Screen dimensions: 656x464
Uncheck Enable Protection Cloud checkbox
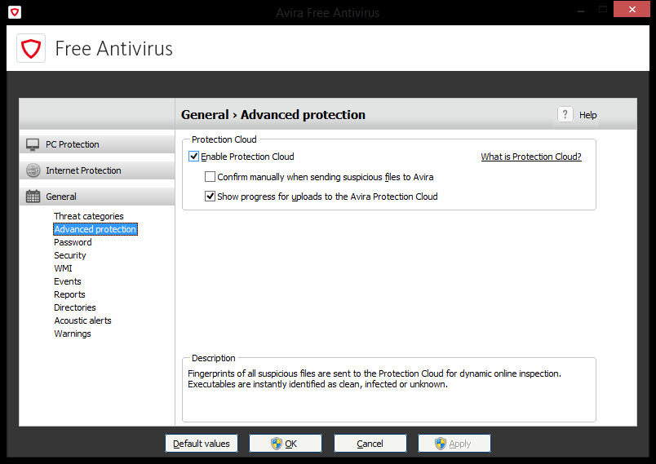[x=193, y=157]
